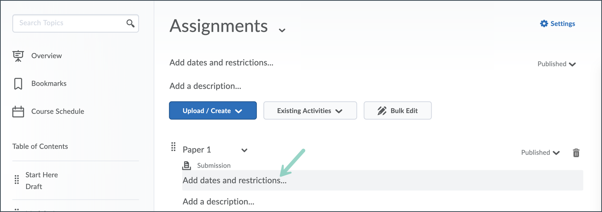Image resolution: width=602 pixels, height=212 pixels.
Task: Click the Bulk Edit pencil icon
Action: point(382,111)
